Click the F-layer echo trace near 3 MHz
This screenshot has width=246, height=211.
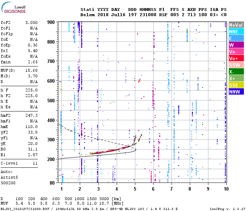pos(98,152)
